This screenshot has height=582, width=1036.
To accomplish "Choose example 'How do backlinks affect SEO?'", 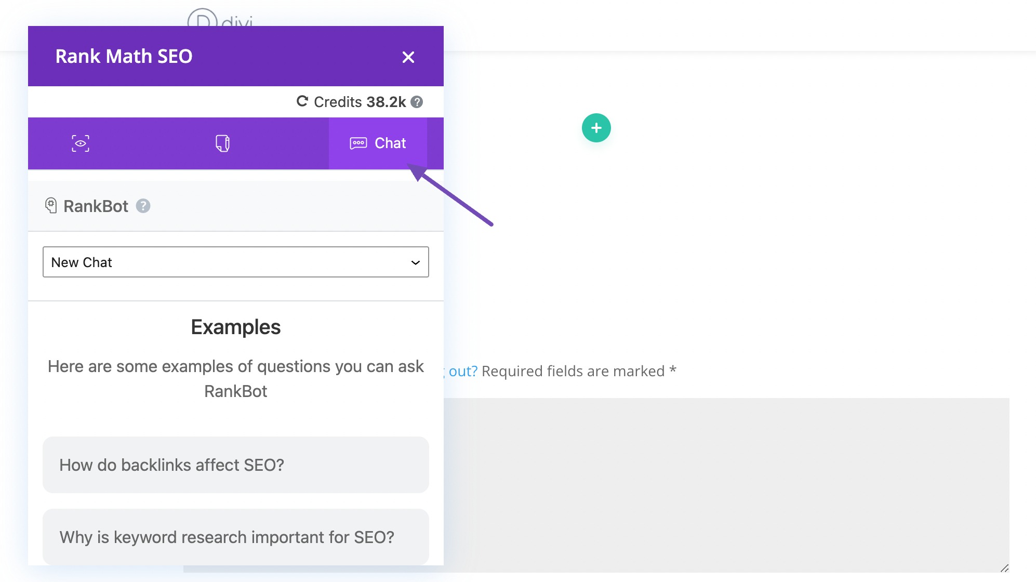I will (x=236, y=465).
